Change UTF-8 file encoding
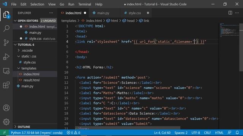This screenshot has width=243, height=136. click(x=196, y=133)
